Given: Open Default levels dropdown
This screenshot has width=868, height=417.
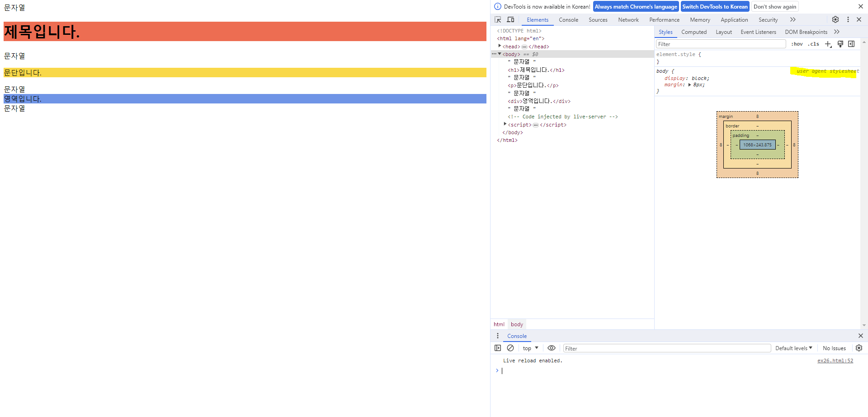Looking at the screenshot, I should [x=794, y=348].
